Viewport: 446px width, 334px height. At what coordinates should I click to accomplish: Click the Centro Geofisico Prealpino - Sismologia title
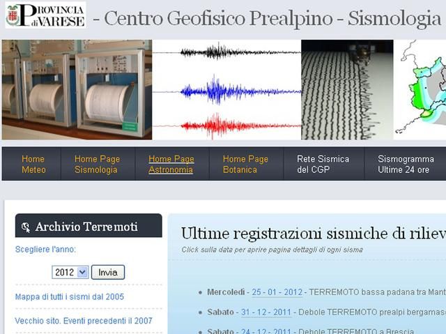point(267,18)
